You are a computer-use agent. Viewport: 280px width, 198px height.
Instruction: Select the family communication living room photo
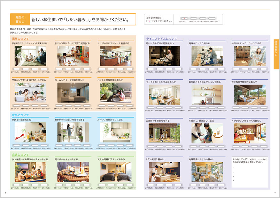pos(30,56)
